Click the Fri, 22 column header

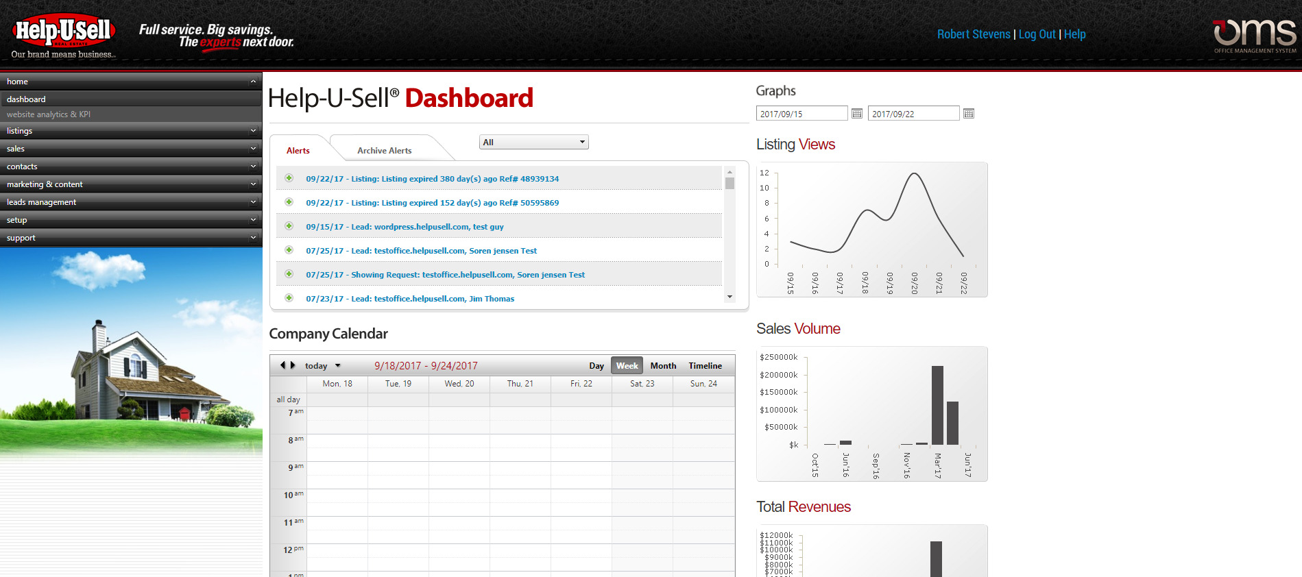(x=581, y=384)
